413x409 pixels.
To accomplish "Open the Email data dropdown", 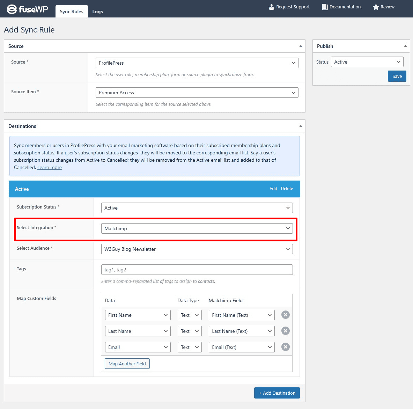I will pyautogui.click(x=138, y=347).
